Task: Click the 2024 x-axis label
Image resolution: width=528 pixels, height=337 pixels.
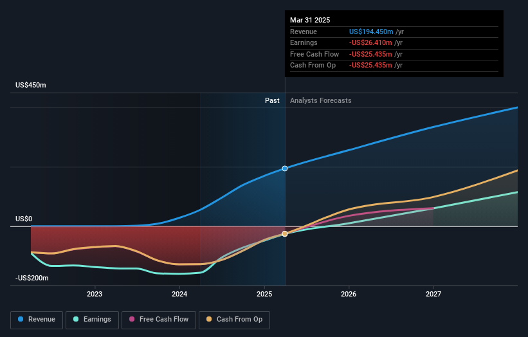Action: 179,294
